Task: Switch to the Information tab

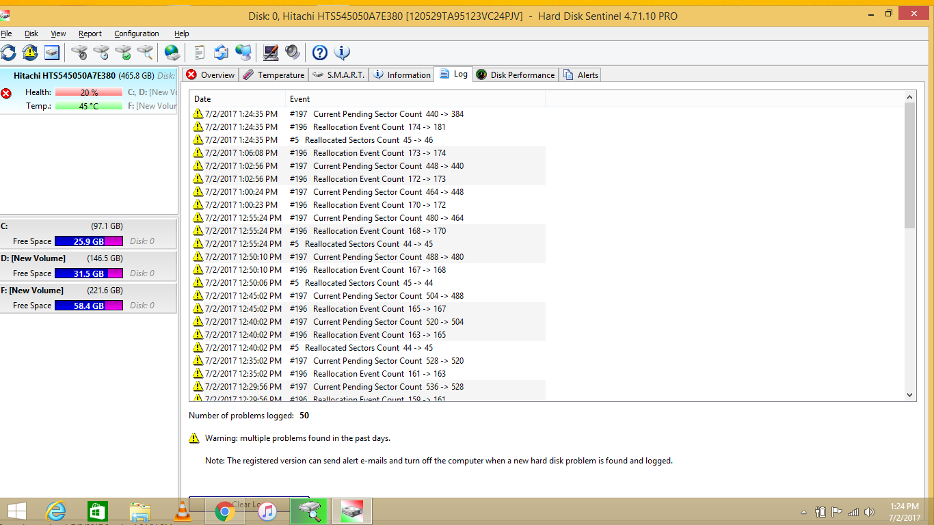Action: pos(401,75)
